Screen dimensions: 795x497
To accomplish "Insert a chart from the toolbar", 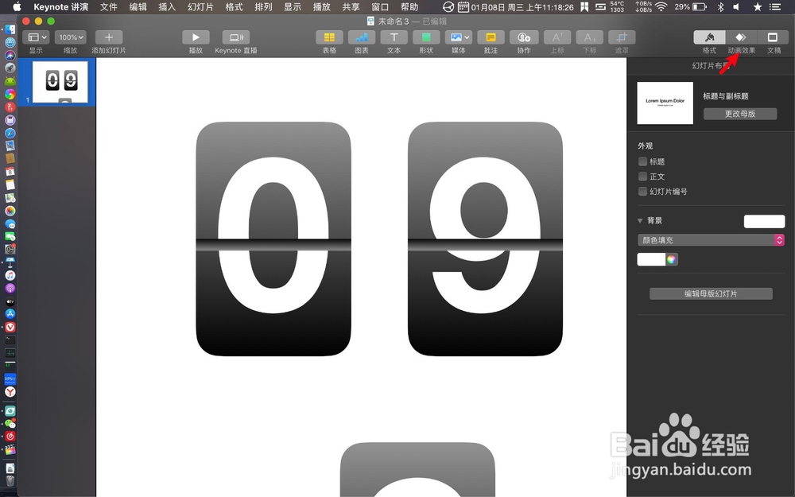I will (362, 37).
